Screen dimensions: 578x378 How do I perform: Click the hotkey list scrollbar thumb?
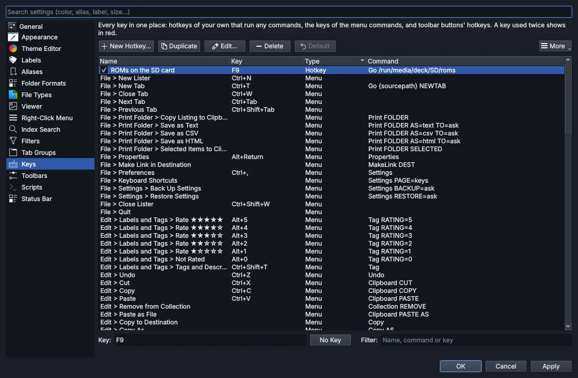pos(568,98)
